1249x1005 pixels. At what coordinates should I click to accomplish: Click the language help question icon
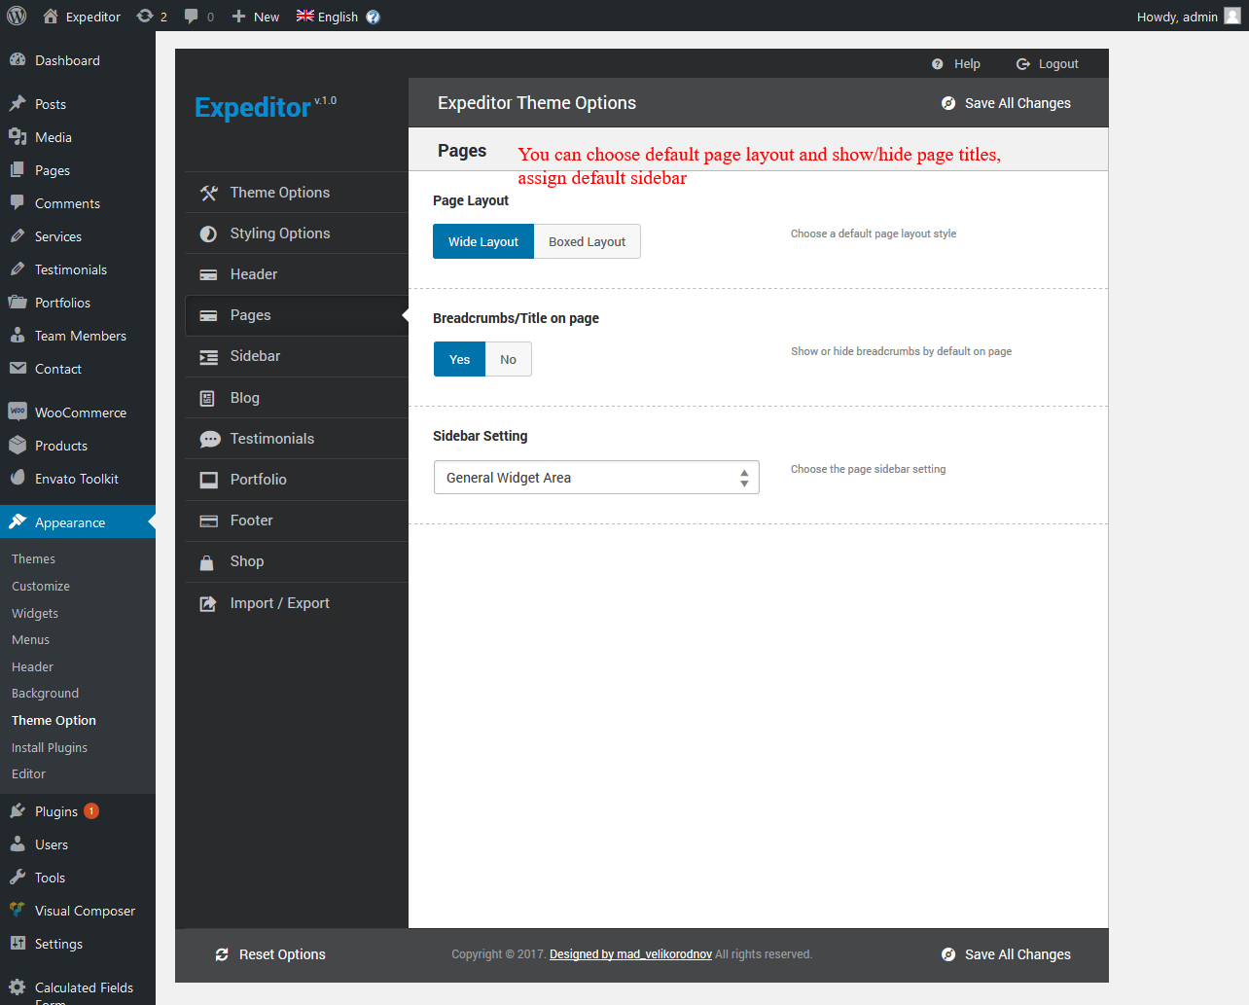(x=373, y=17)
